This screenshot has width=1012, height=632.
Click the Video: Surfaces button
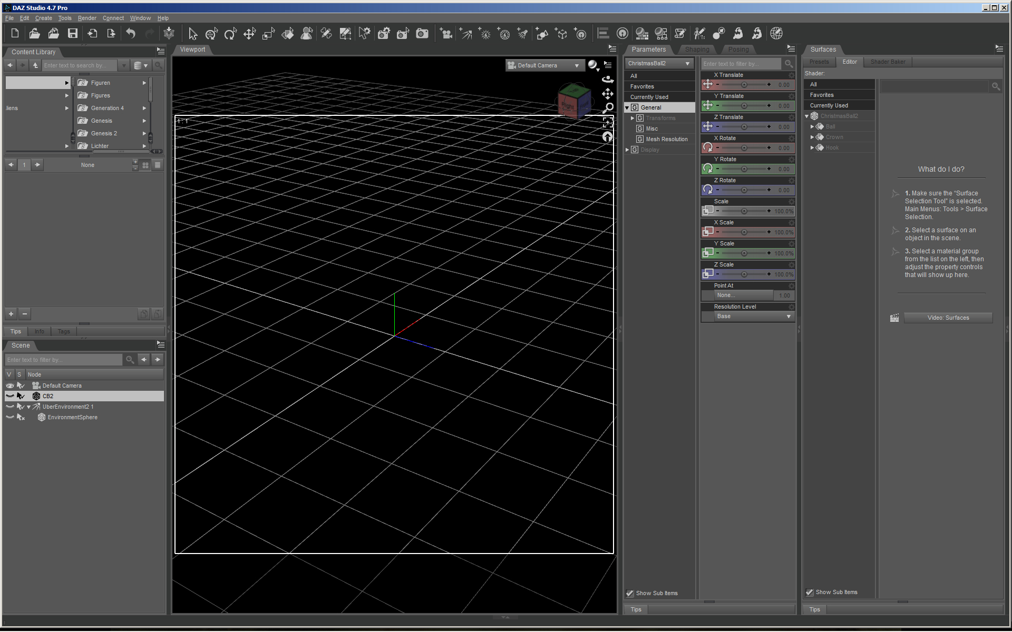coord(948,318)
